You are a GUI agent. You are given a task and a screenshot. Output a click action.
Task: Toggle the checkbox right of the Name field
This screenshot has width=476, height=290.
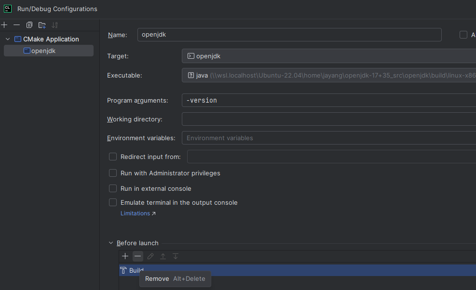[463, 35]
